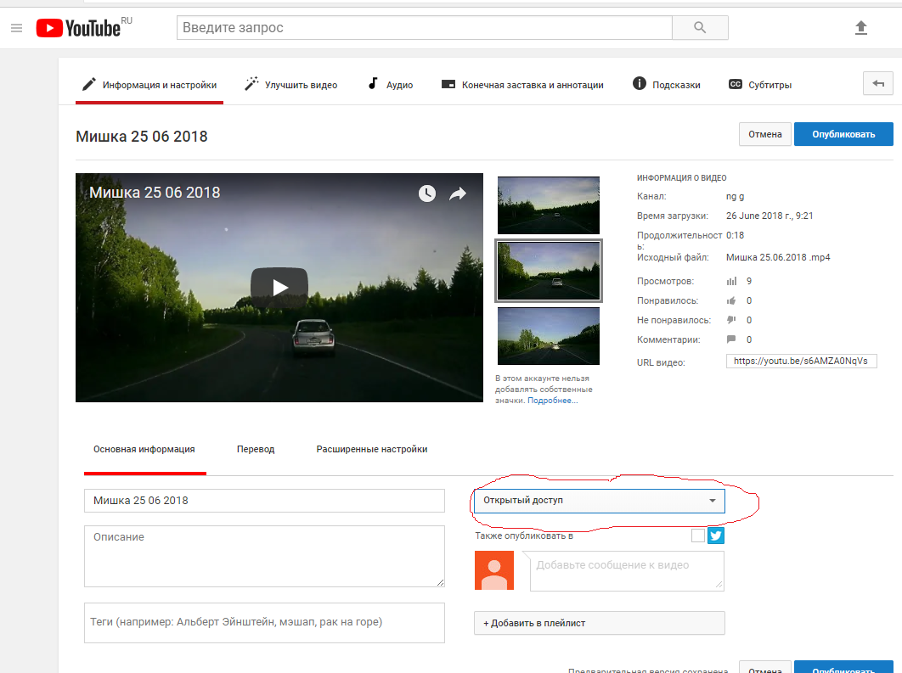Click the Watch later clock icon
This screenshot has height=673, width=902.
[x=427, y=193]
